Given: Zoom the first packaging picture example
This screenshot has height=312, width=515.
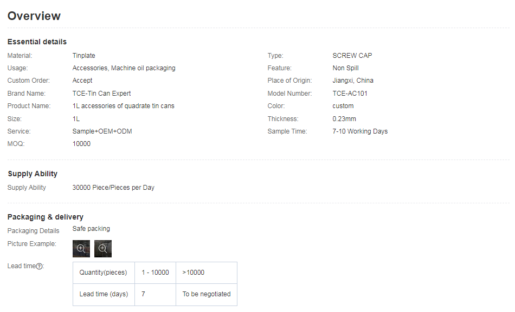Looking at the screenshot, I should 81,249.
